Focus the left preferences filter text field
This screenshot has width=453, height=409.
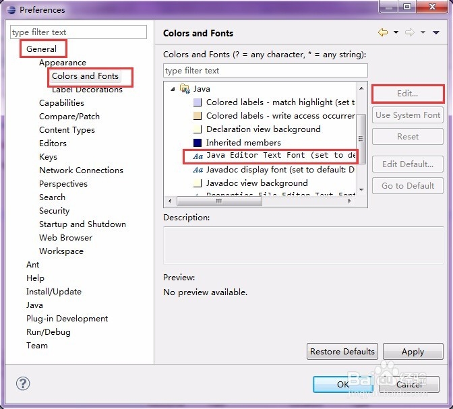point(79,32)
